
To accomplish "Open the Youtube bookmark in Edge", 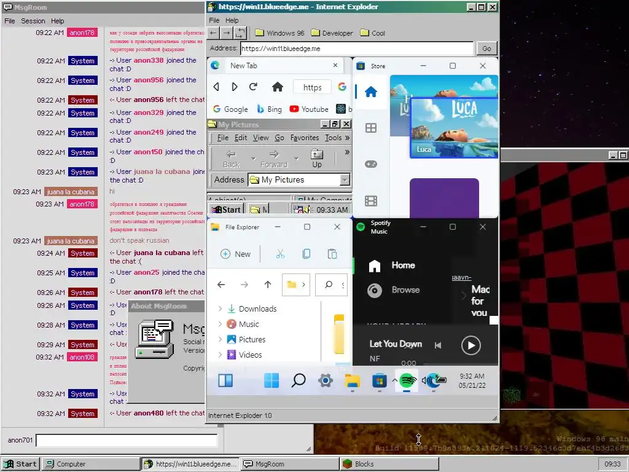I will 309,109.
